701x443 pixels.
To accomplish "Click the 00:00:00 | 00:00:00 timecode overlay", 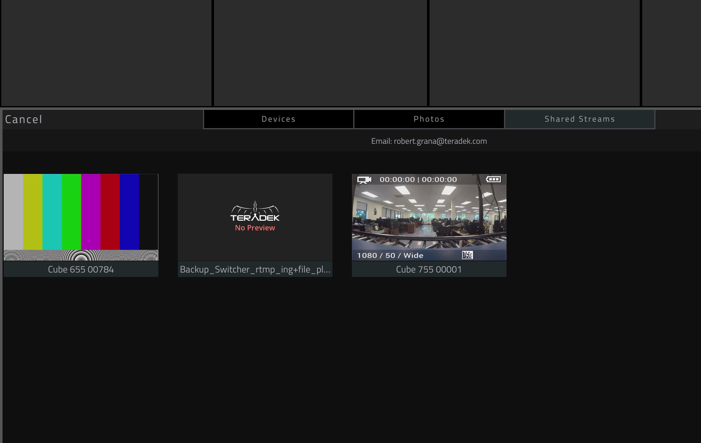I will [418, 180].
